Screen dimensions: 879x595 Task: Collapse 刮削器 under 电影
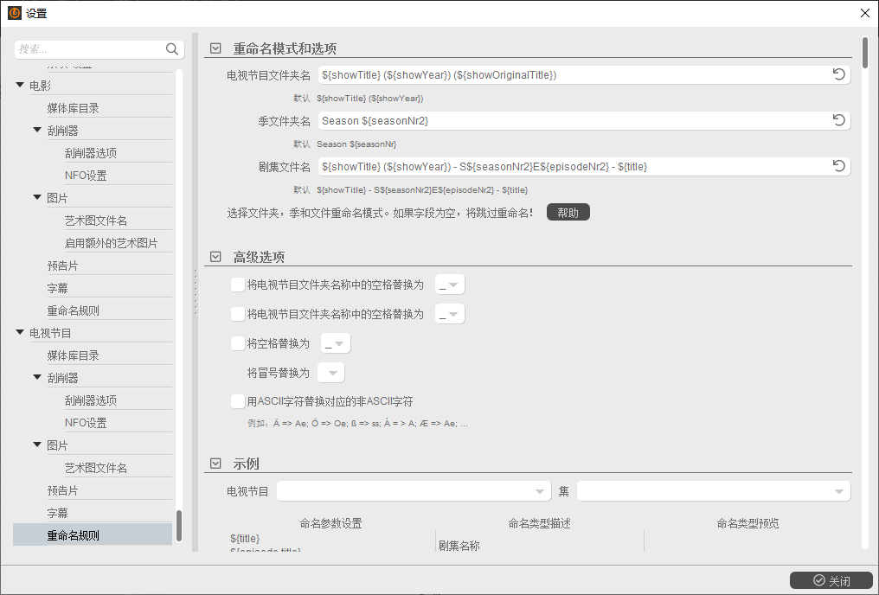point(37,130)
